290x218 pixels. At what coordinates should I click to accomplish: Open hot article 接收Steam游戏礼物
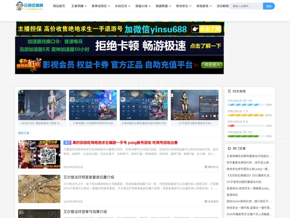coord(249,201)
